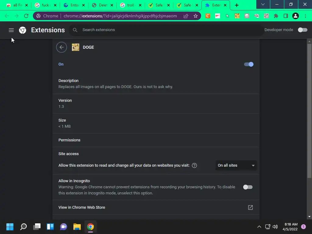The image size is (312, 234).
Task: Open the tab search chevron dropdown
Action: pyautogui.click(x=263, y=4)
